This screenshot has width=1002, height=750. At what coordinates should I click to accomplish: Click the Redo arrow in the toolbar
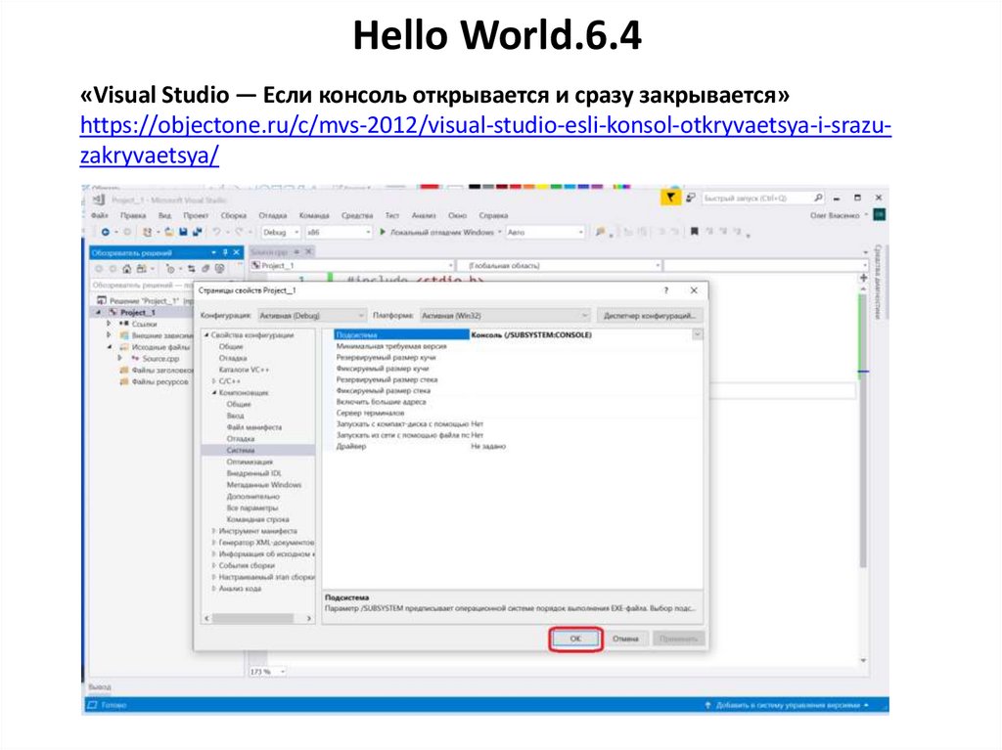[x=239, y=232]
